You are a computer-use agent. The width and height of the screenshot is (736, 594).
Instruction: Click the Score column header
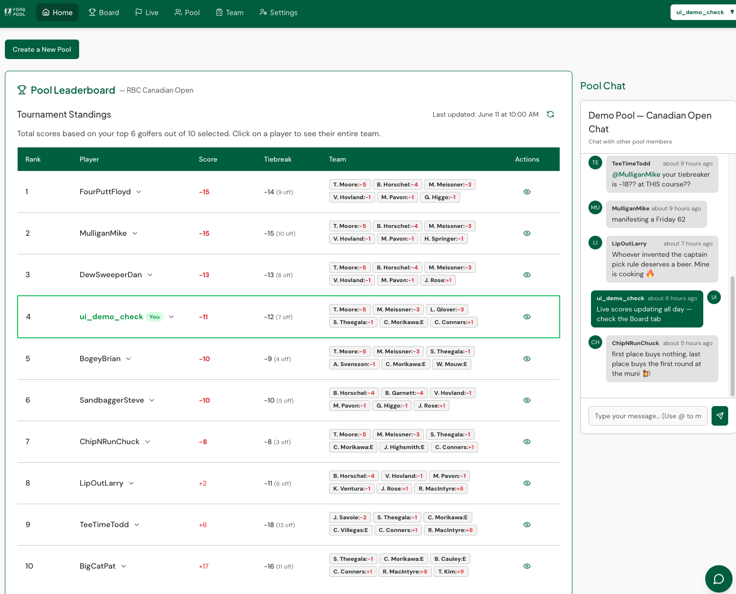click(x=208, y=159)
